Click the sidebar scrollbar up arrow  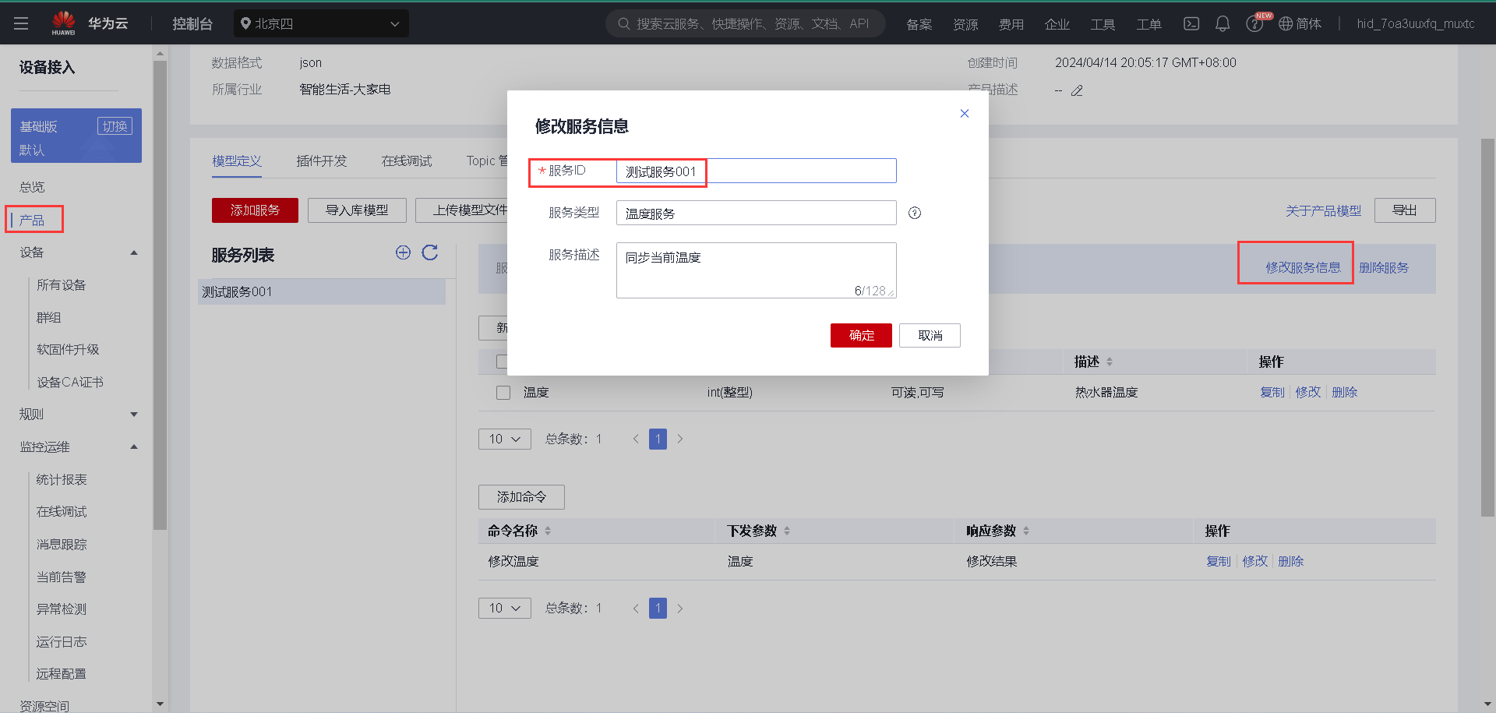pyautogui.click(x=160, y=54)
